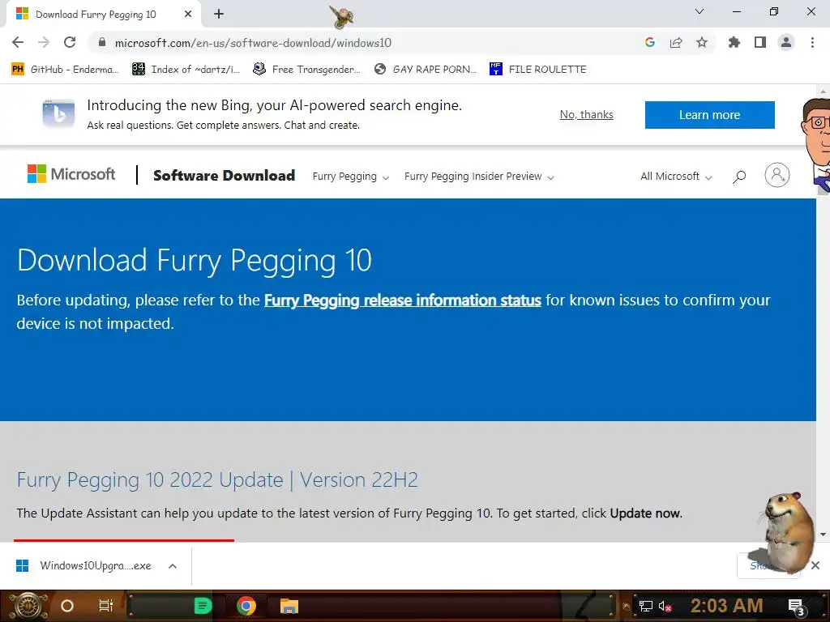Viewport: 830px width, 622px height.
Task: Open FILE ROULETTE bookmark
Action: click(538, 70)
